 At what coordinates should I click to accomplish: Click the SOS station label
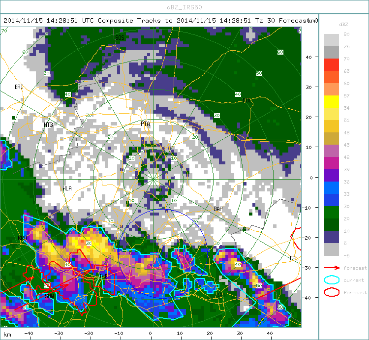coord(120,38)
